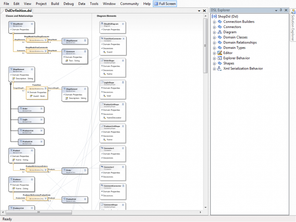Click the Diagram node icon in DSL Explorer
This screenshot has height=222, width=296.
point(220,32)
